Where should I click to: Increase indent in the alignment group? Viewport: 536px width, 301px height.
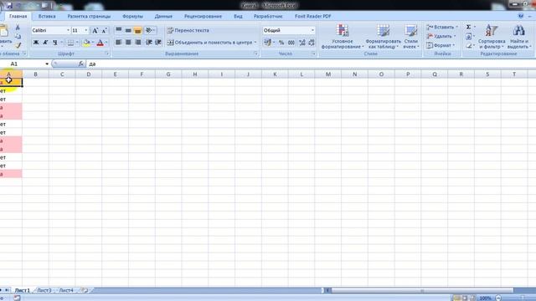click(158, 43)
